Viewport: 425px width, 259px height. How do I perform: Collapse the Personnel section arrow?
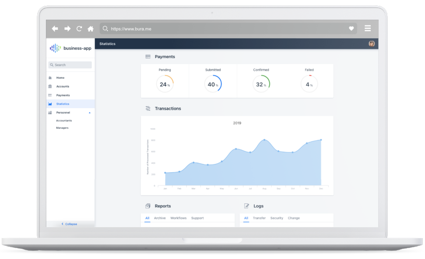pyautogui.click(x=90, y=113)
